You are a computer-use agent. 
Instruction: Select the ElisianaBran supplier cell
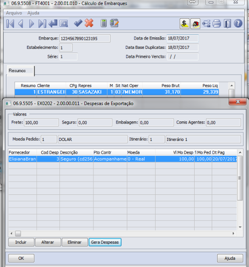tap(23, 159)
